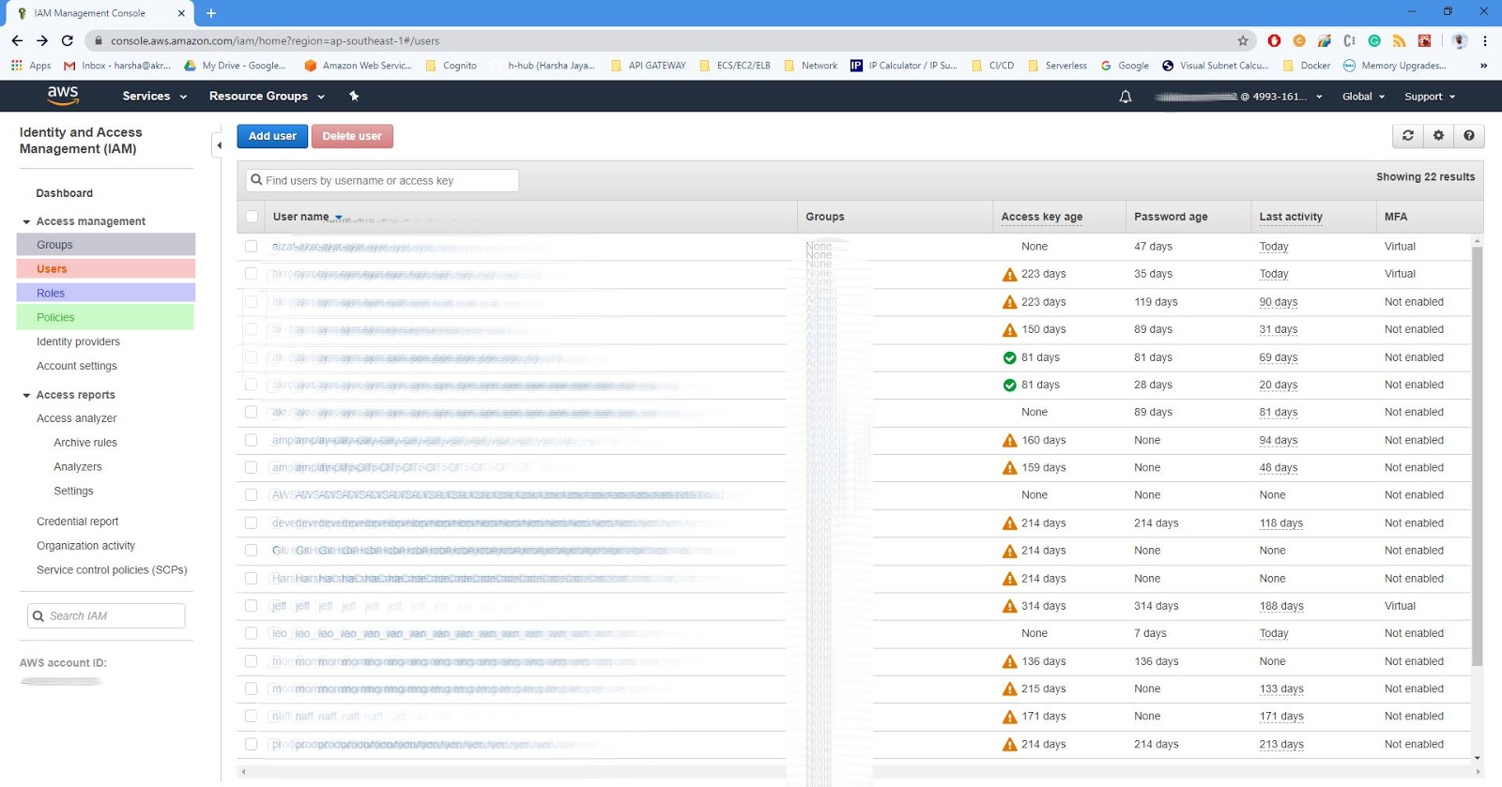View site security lock icon
The height and width of the screenshot is (787, 1502).
pyautogui.click(x=99, y=40)
